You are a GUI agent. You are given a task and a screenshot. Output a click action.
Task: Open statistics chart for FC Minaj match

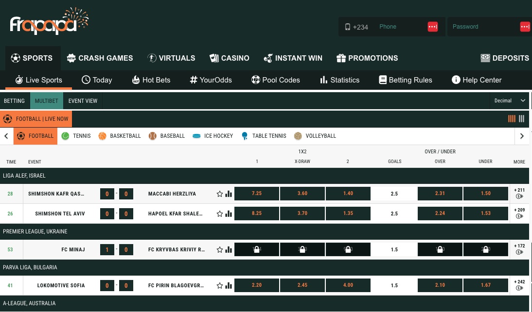pos(229,250)
